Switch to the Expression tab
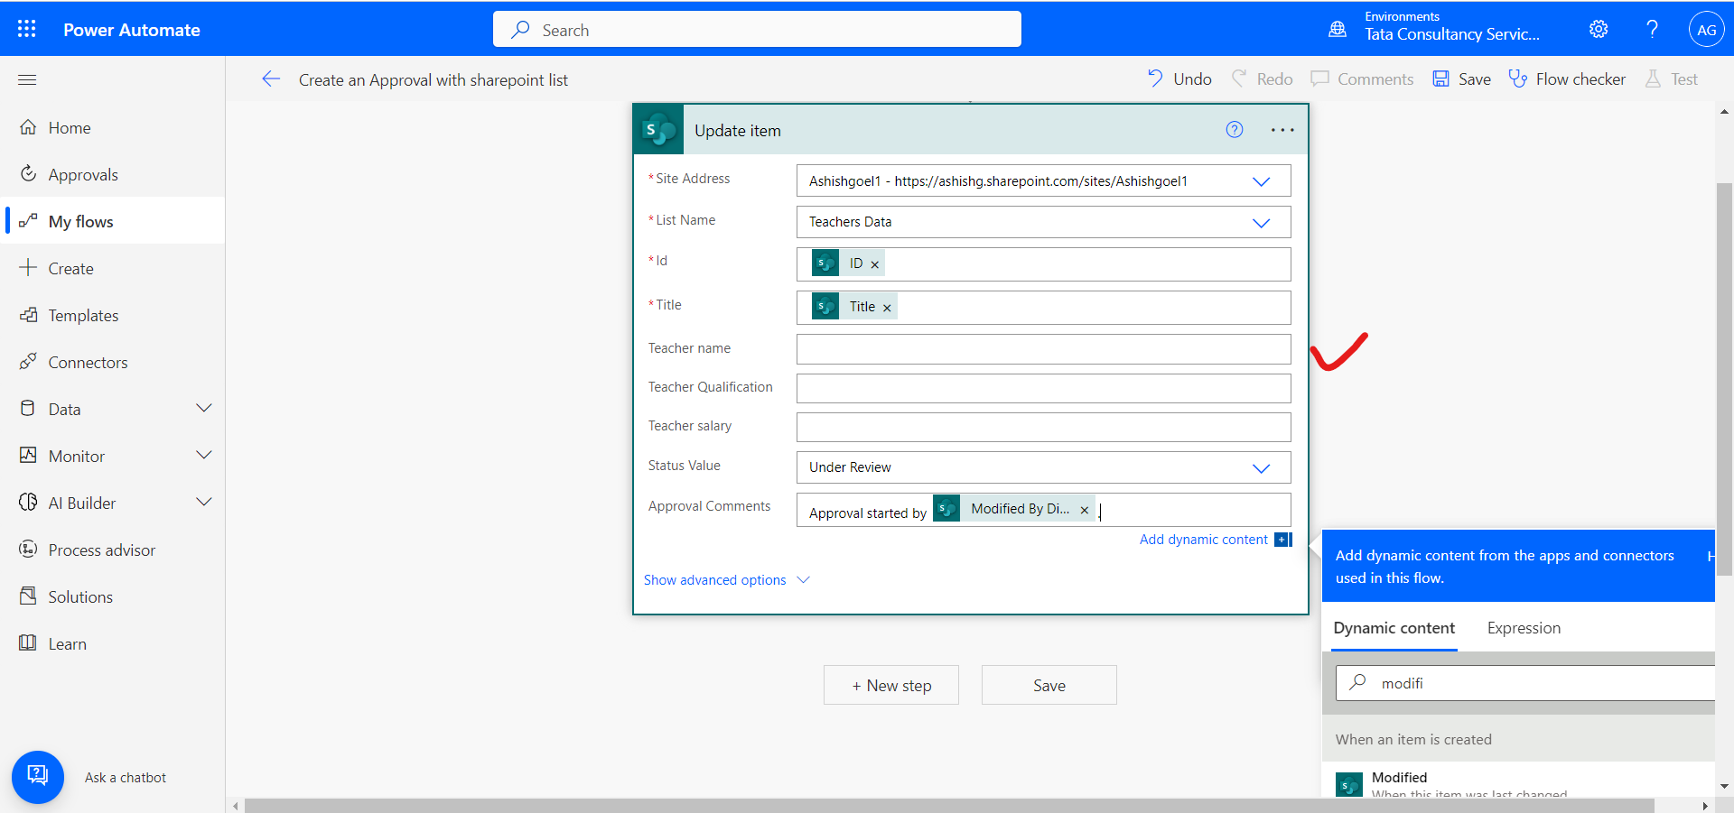The height and width of the screenshot is (813, 1734). coord(1523,627)
